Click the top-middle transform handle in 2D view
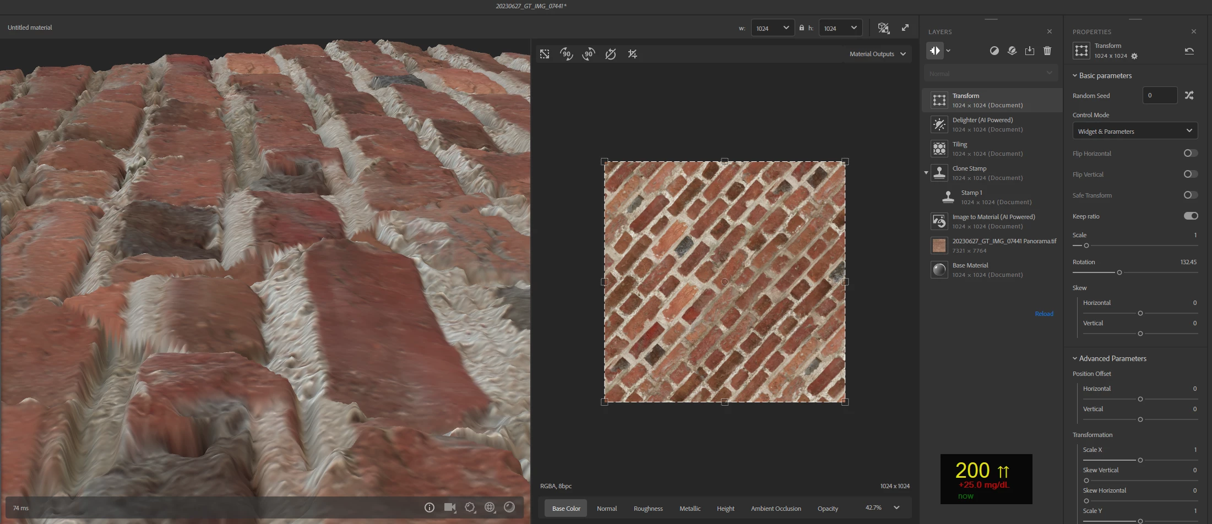 pos(725,161)
